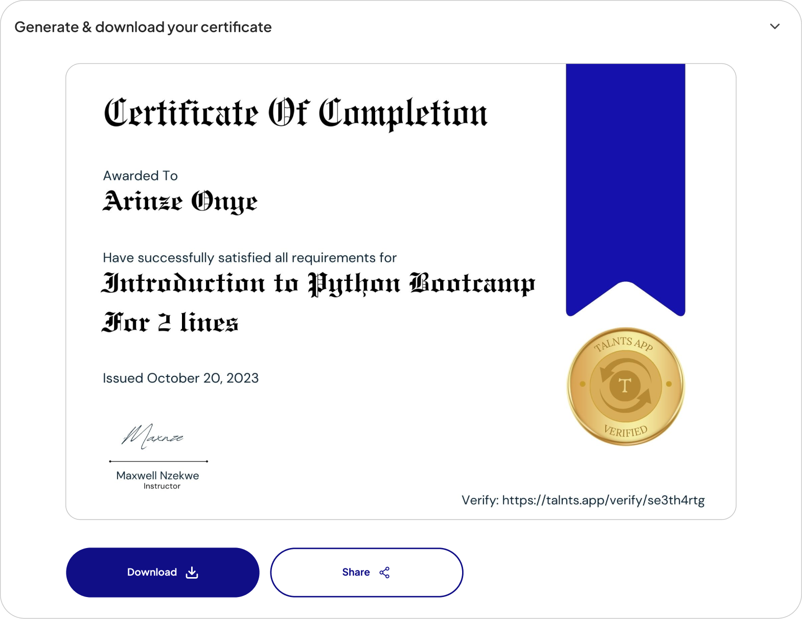Click the 'Generate & download your certificate' heading

143,27
